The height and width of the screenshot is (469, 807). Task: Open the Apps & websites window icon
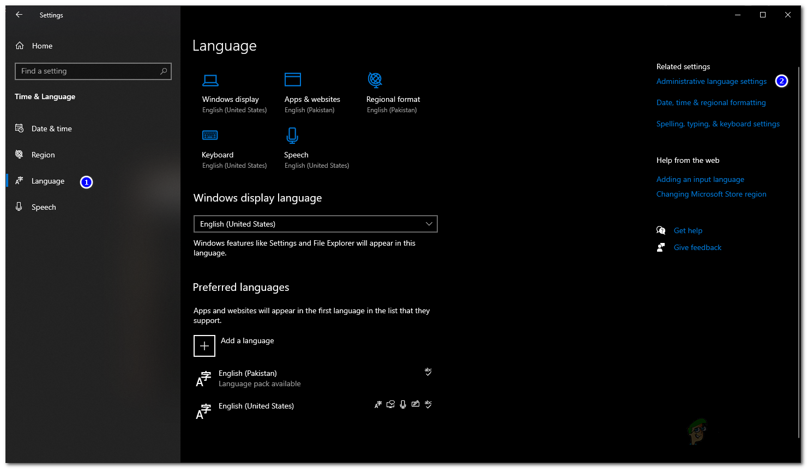(293, 80)
